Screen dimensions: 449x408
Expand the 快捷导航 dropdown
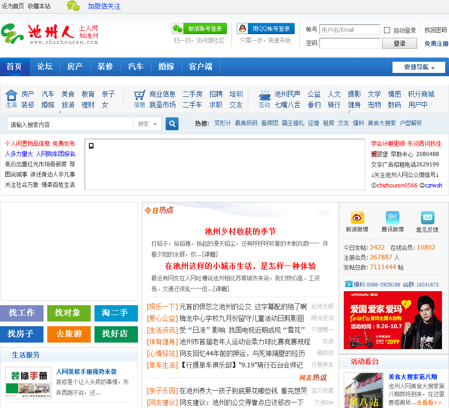[419, 67]
